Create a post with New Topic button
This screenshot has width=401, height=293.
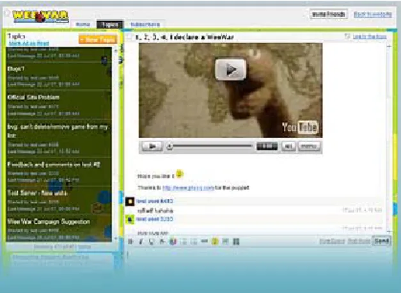pos(98,40)
